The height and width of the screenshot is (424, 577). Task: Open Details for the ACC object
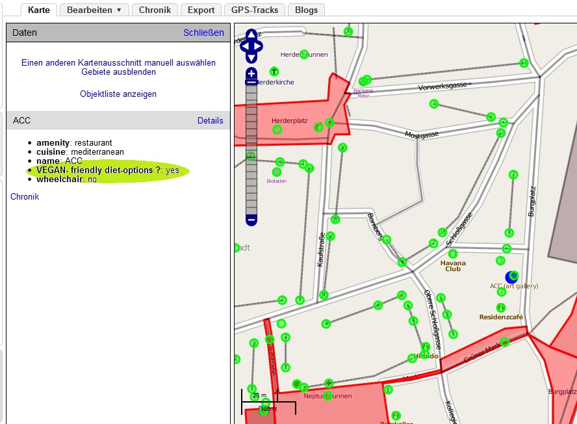point(210,120)
